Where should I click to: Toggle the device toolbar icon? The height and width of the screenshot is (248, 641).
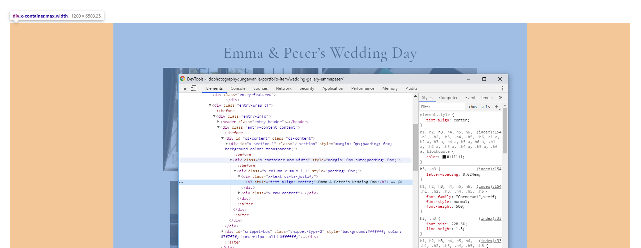tap(193, 88)
